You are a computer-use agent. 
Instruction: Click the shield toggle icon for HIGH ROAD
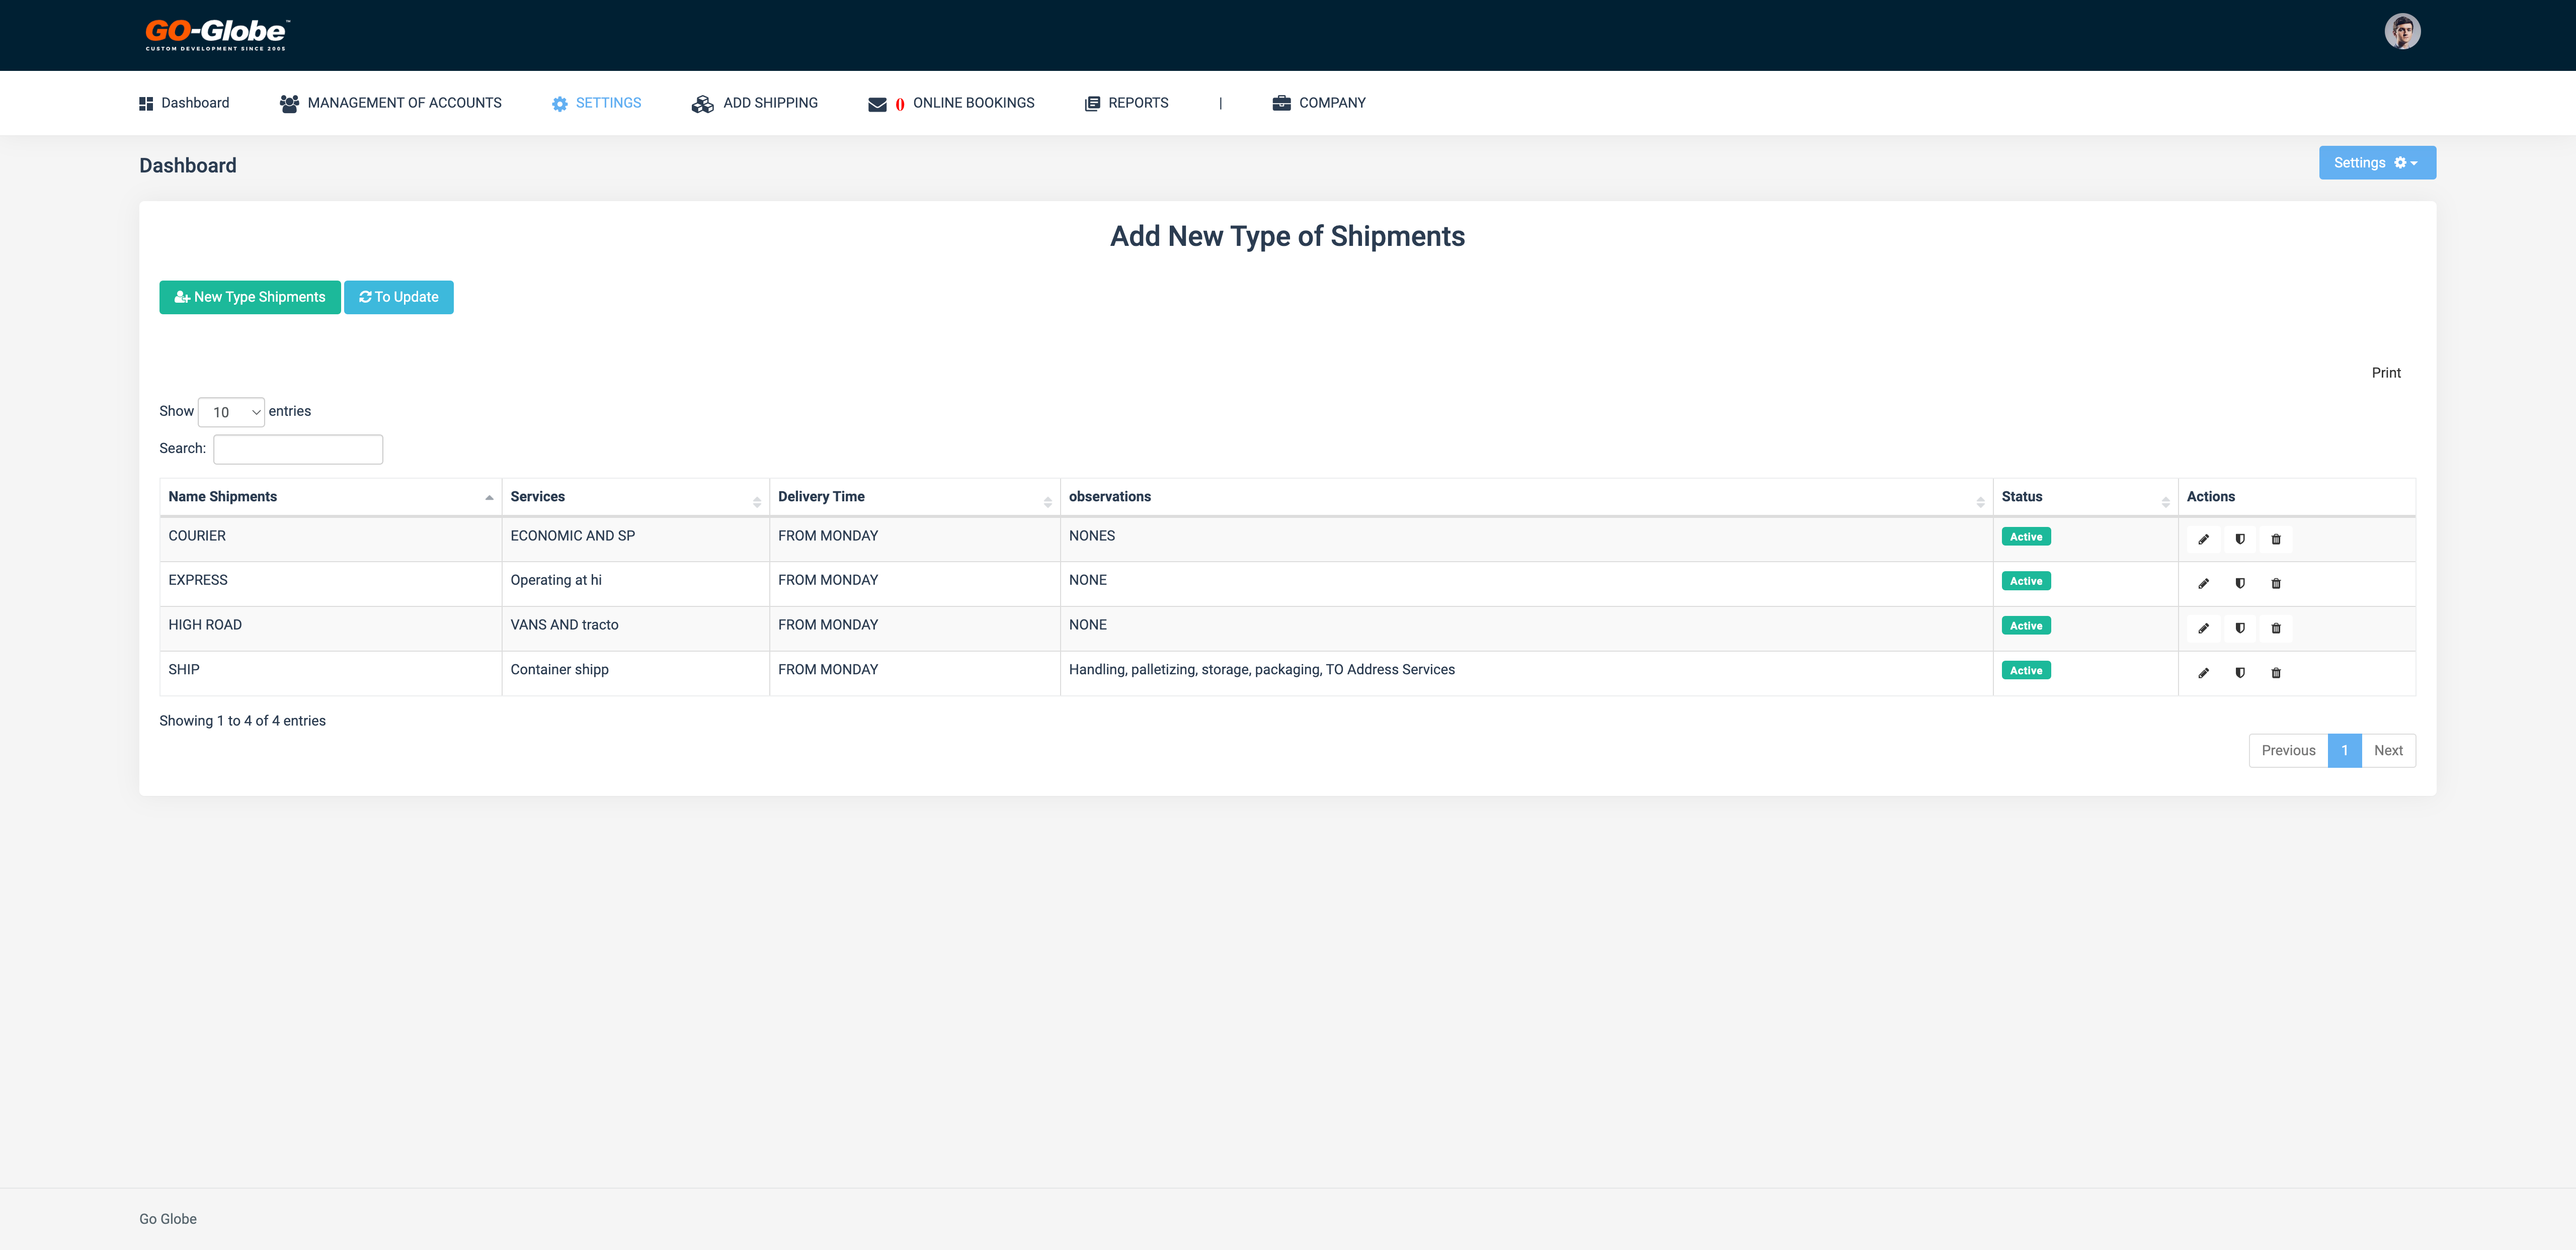click(x=2240, y=629)
